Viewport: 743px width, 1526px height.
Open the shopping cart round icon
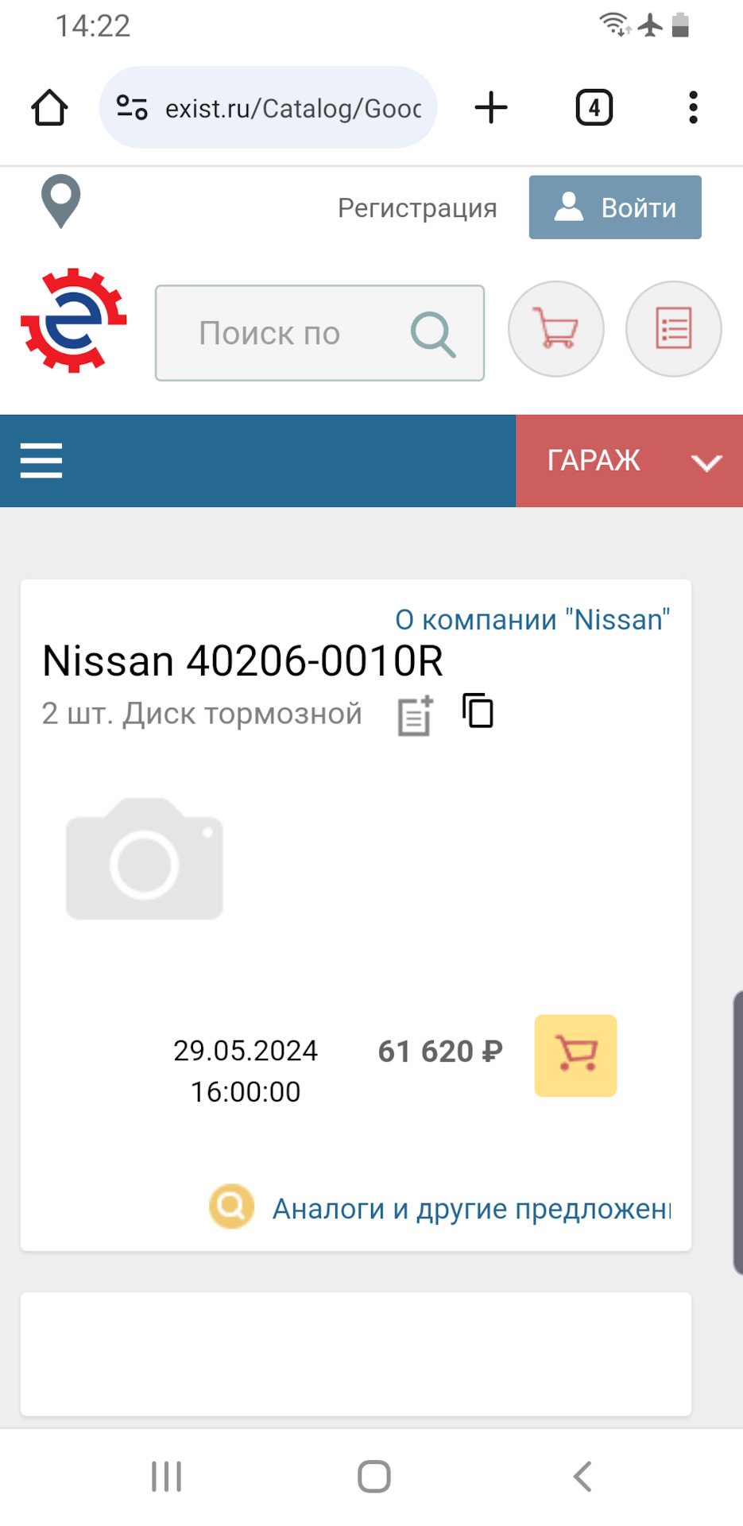pyautogui.click(x=556, y=329)
